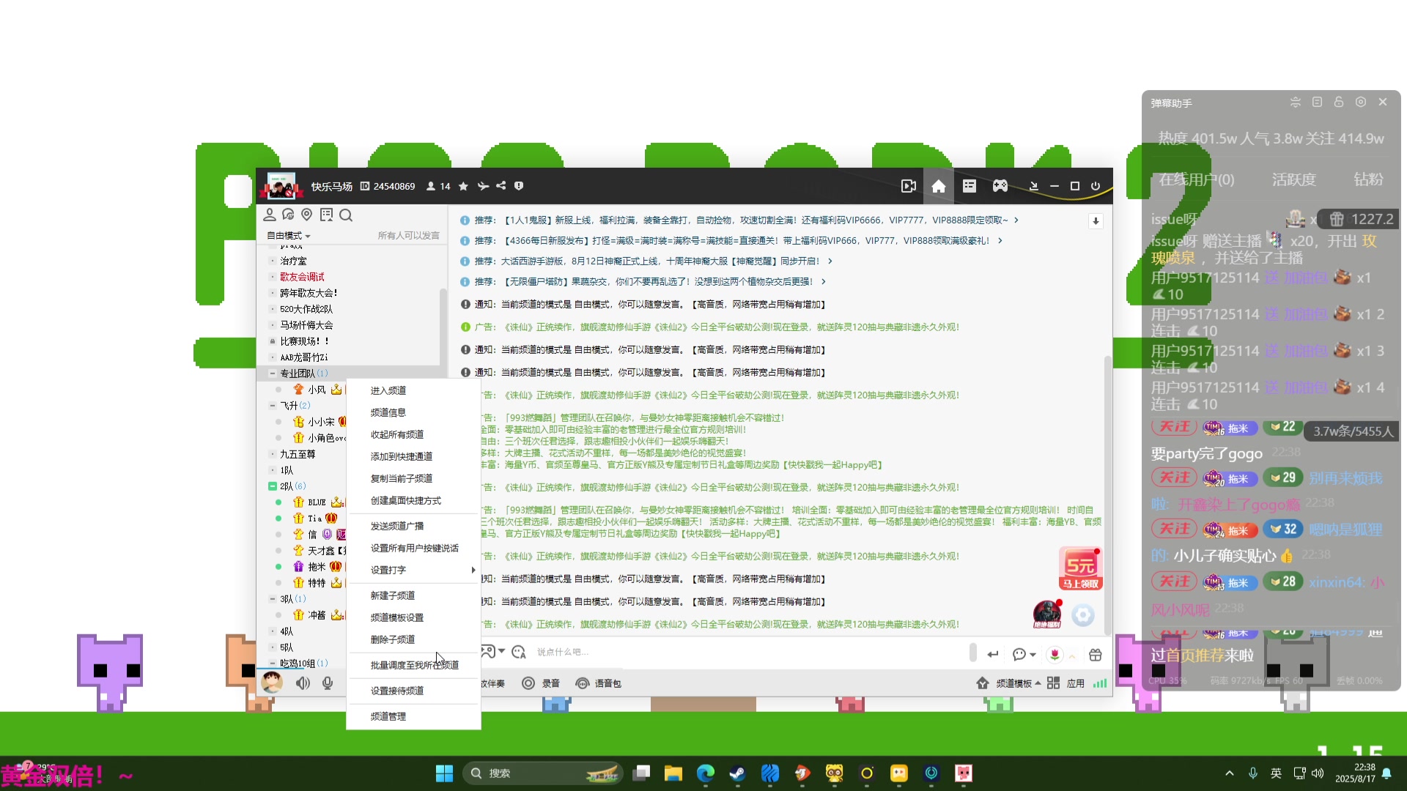This screenshot has height=791, width=1407.
Task: Click the 语音包 voice pack icon
Action: tap(583, 683)
